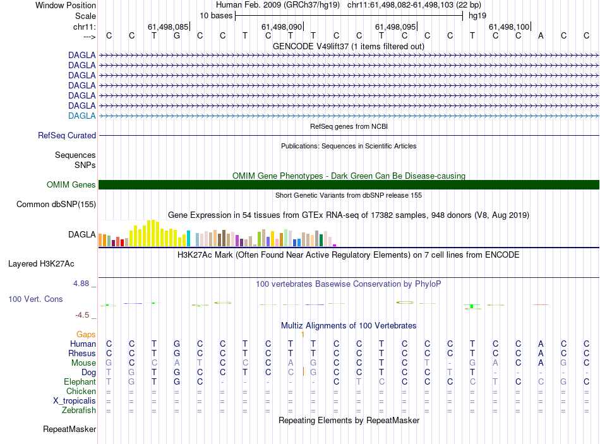Viewport: 600px width, 444px height.
Task: Open the RefSeq Curated track label
Action: coord(67,136)
